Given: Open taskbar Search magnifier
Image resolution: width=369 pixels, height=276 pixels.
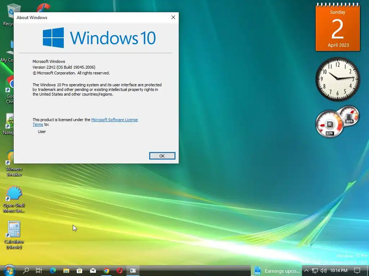Looking at the screenshot, I should [x=26, y=271].
